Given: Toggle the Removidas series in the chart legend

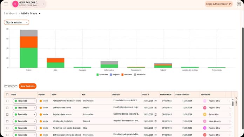Looking at the screenshot, I should tap(102, 75).
